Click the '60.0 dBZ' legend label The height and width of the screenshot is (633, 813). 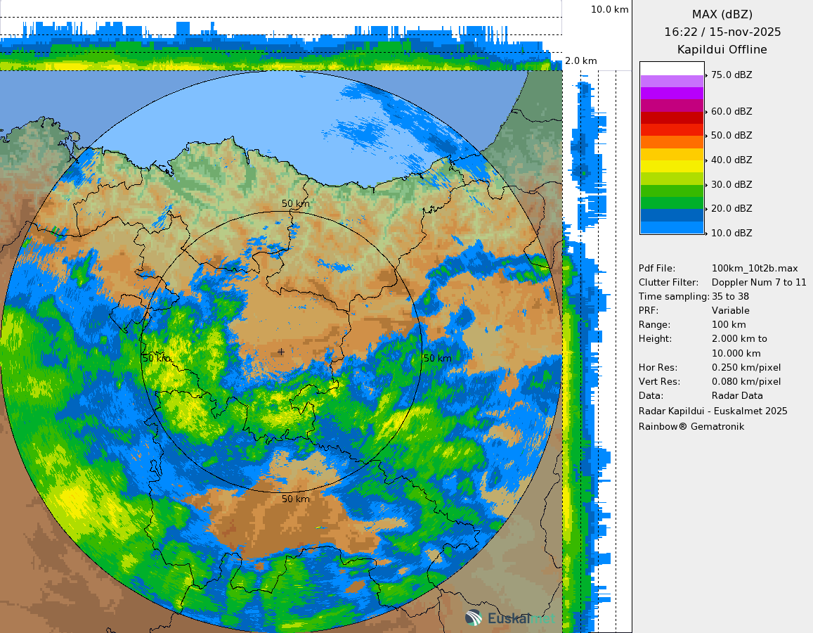[731, 111]
